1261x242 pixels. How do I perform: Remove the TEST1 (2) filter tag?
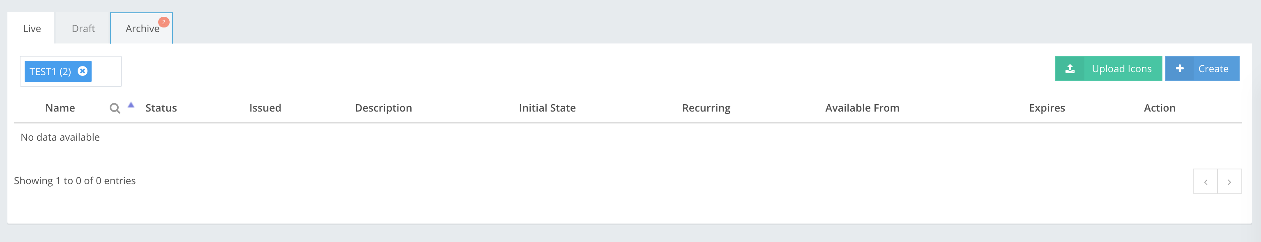point(83,71)
